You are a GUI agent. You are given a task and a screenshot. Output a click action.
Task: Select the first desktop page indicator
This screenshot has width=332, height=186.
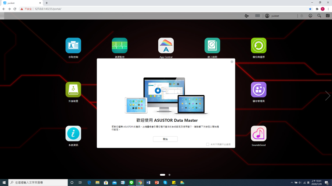point(163,175)
